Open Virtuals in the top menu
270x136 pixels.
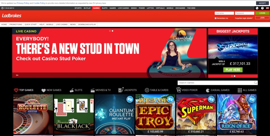pos(160,8)
